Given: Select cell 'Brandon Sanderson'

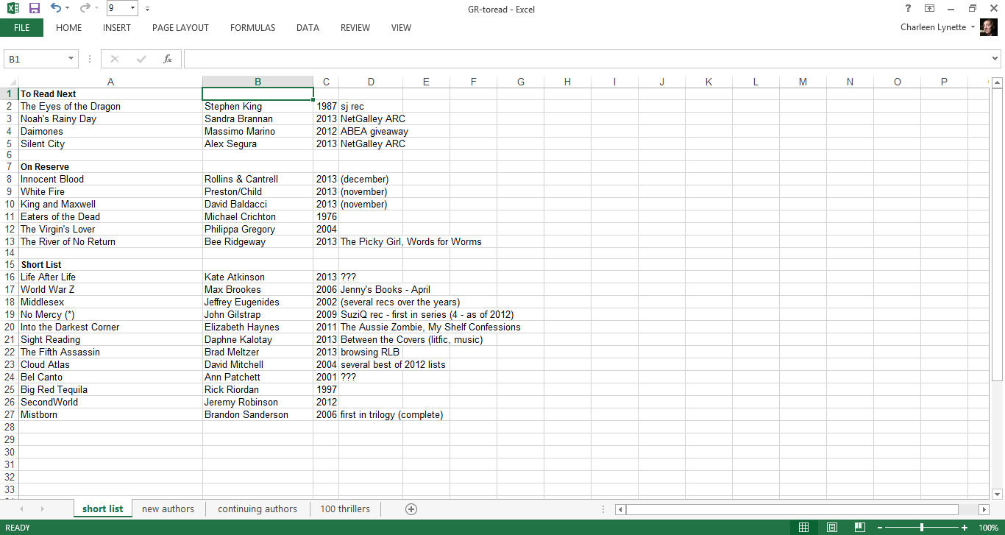Looking at the screenshot, I should pyautogui.click(x=258, y=415).
